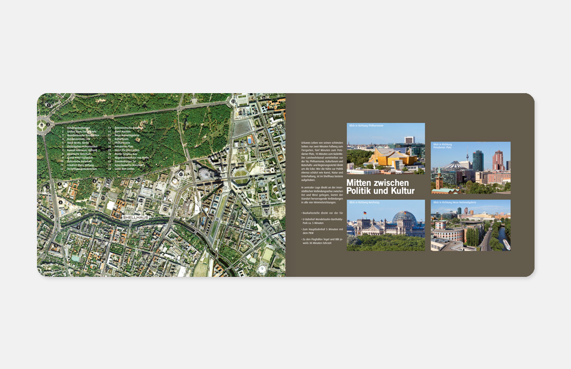Click caption 'Blick in Richtung Philharmonie'
The height and width of the screenshot is (369, 571).
pyautogui.click(x=366, y=125)
